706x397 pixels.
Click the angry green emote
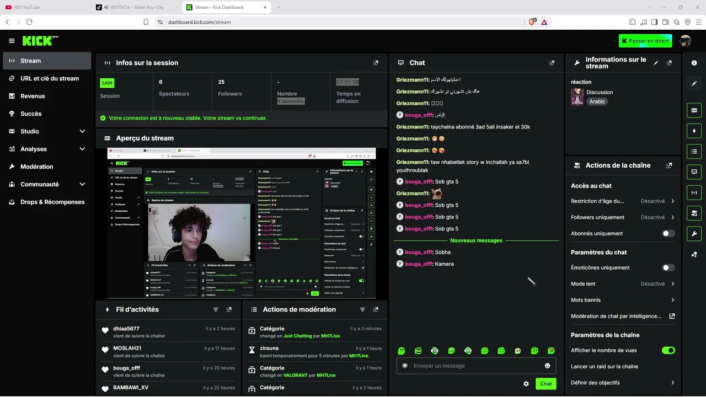(x=418, y=351)
